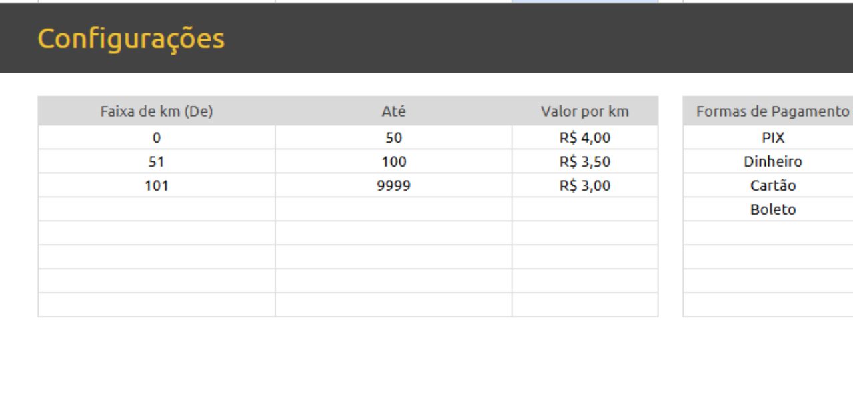Select the PIX payment method cell
Viewport: 853px width, 420px height.
(x=772, y=138)
